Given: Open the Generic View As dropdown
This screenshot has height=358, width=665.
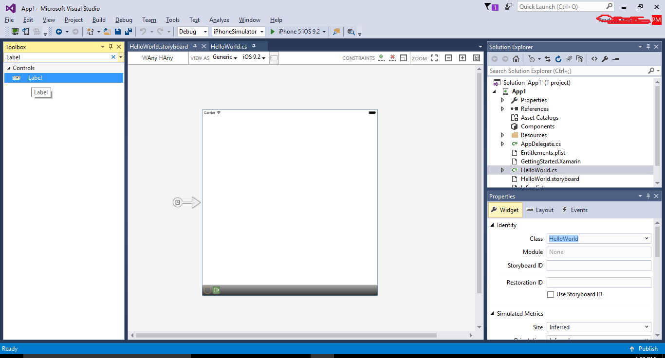Looking at the screenshot, I should [x=225, y=57].
